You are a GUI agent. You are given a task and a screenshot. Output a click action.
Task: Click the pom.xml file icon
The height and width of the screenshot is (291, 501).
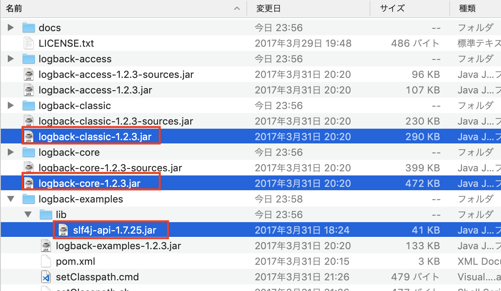(x=46, y=261)
